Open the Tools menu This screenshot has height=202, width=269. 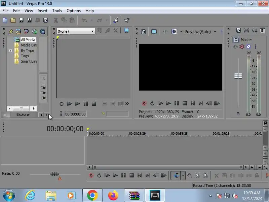coord(57,11)
